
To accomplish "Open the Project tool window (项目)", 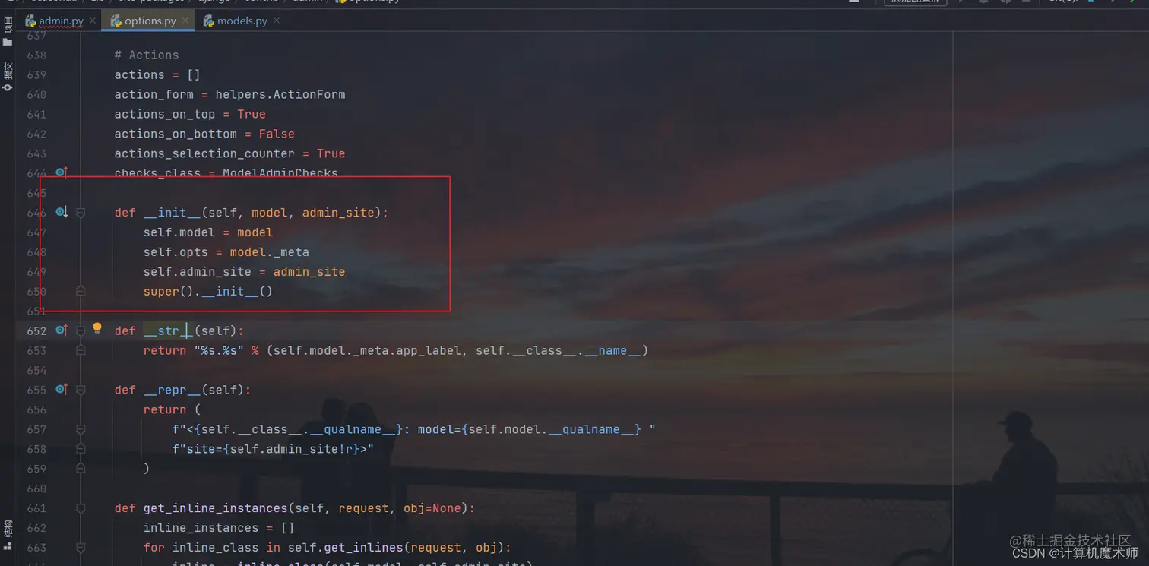I will point(8,32).
